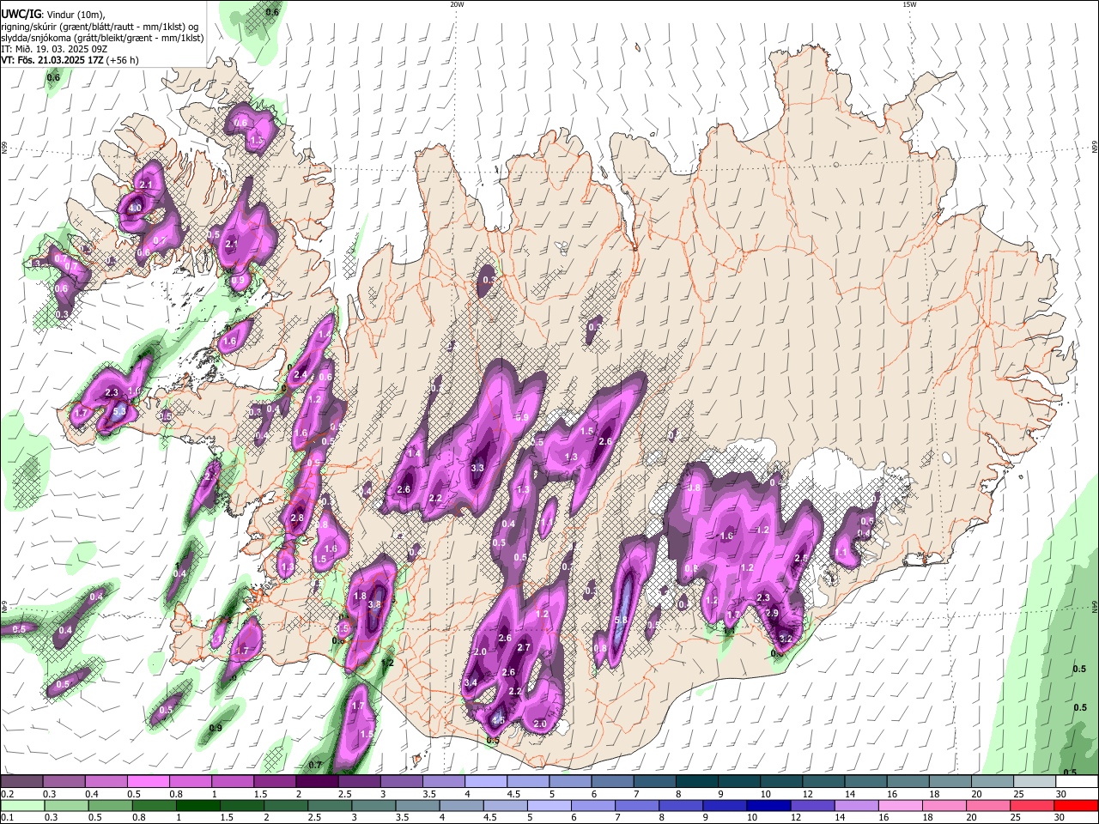Click the top-row pale swatch labeled 25

tap(1035, 782)
